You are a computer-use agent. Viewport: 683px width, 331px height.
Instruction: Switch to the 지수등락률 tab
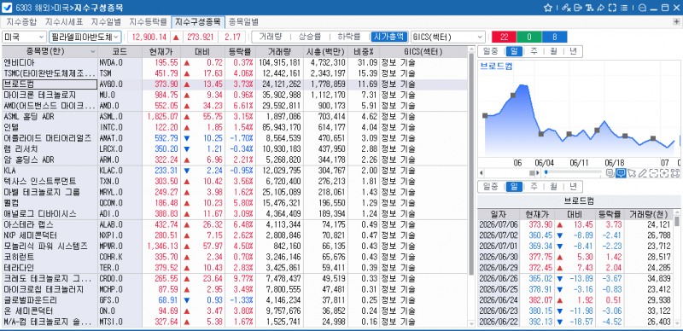coord(148,22)
